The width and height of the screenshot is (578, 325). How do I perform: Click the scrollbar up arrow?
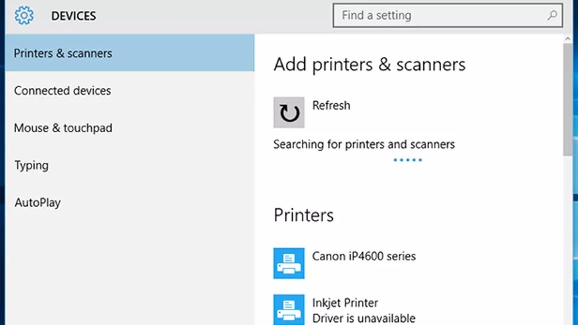(568, 38)
